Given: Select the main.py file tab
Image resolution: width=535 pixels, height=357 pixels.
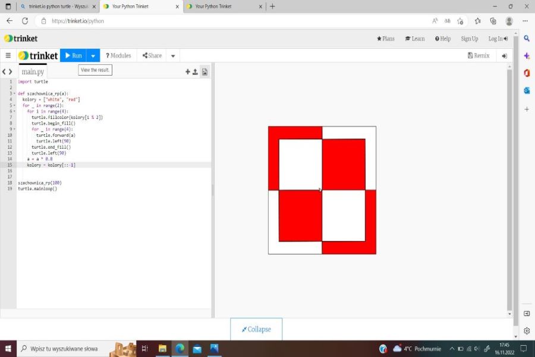Looking at the screenshot, I should coord(33,71).
